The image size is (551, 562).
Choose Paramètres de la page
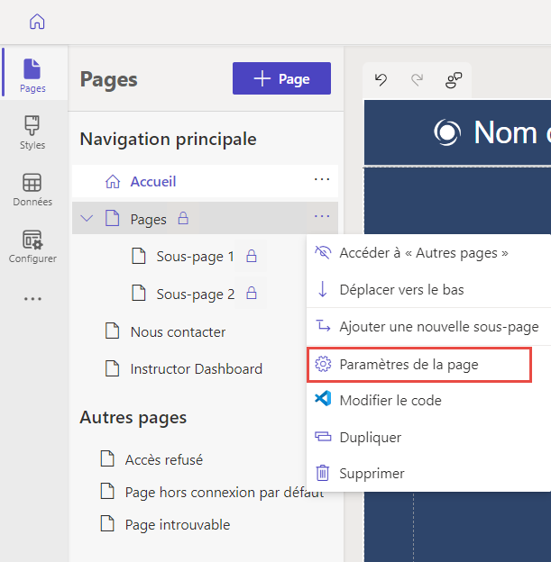point(419,365)
